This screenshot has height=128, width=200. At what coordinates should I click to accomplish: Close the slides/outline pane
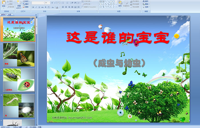point(36,15)
